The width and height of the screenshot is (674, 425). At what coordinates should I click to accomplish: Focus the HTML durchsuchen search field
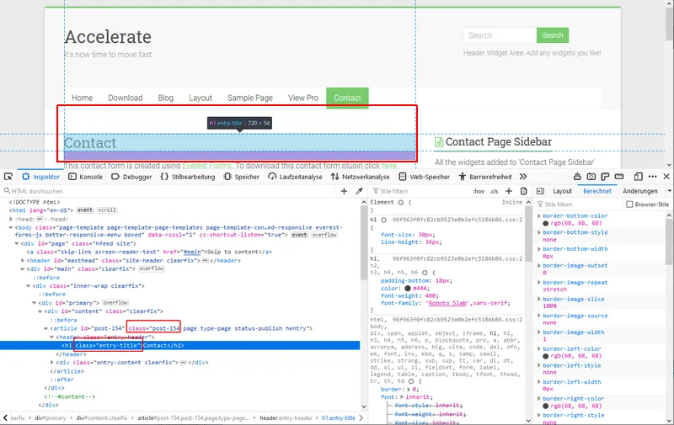(x=172, y=191)
